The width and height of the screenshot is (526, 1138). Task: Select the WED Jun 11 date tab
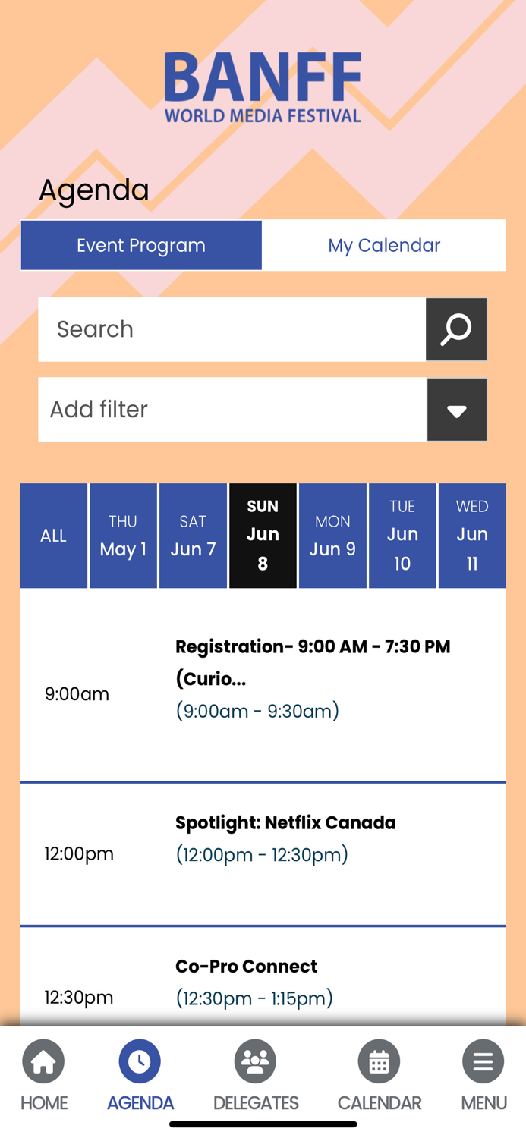click(x=472, y=536)
